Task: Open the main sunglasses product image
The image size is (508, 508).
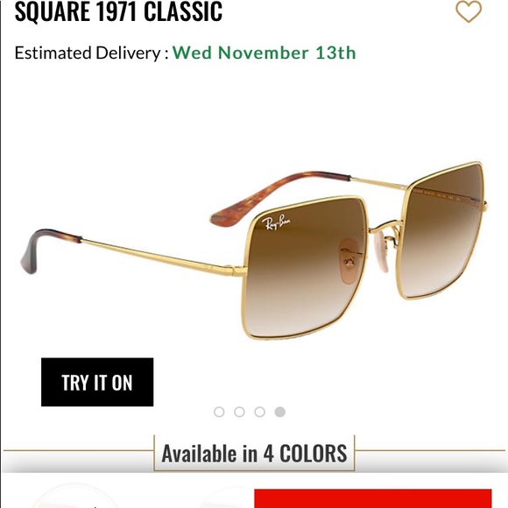Action: 254,250
